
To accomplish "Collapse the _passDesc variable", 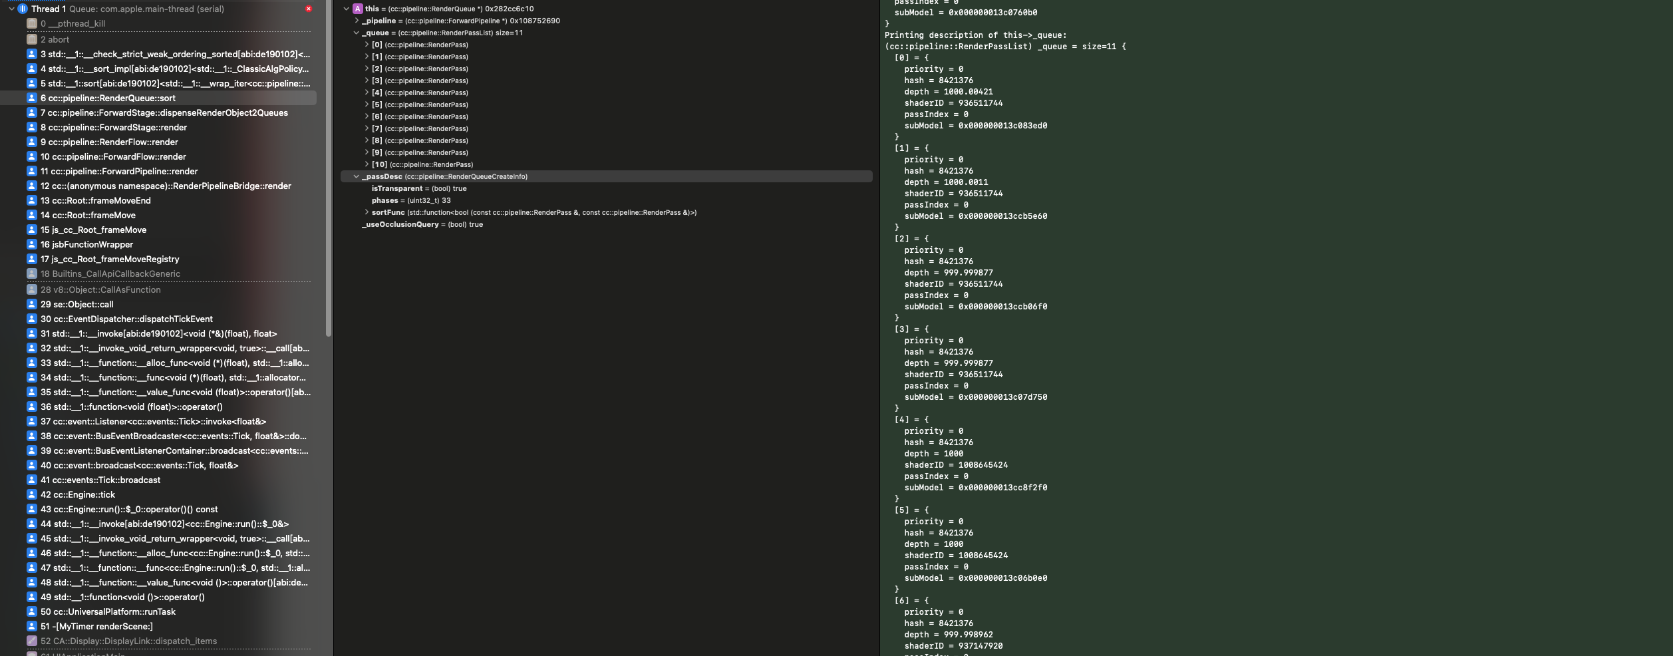I will [357, 176].
